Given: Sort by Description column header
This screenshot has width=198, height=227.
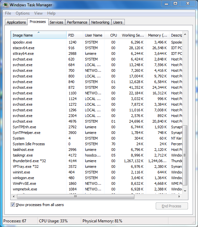Looking at the screenshot, I should [176, 35].
